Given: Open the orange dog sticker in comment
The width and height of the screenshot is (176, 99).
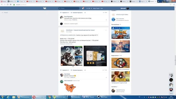Looking at the screenshot, I should [70, 88].
